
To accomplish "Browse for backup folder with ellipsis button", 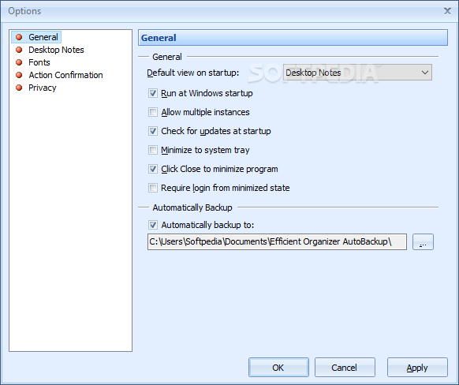I will [x=423, y=241].
